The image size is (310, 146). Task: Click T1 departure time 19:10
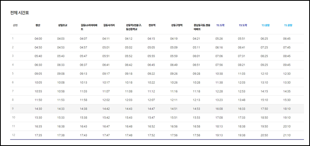287,117
